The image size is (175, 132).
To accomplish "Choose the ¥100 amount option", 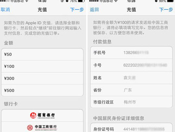I will pos(42,66).
